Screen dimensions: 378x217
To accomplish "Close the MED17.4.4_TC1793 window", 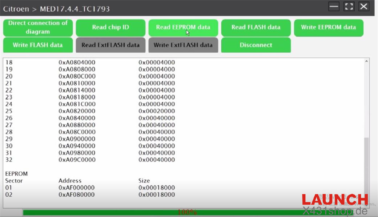I will point(364,7).
